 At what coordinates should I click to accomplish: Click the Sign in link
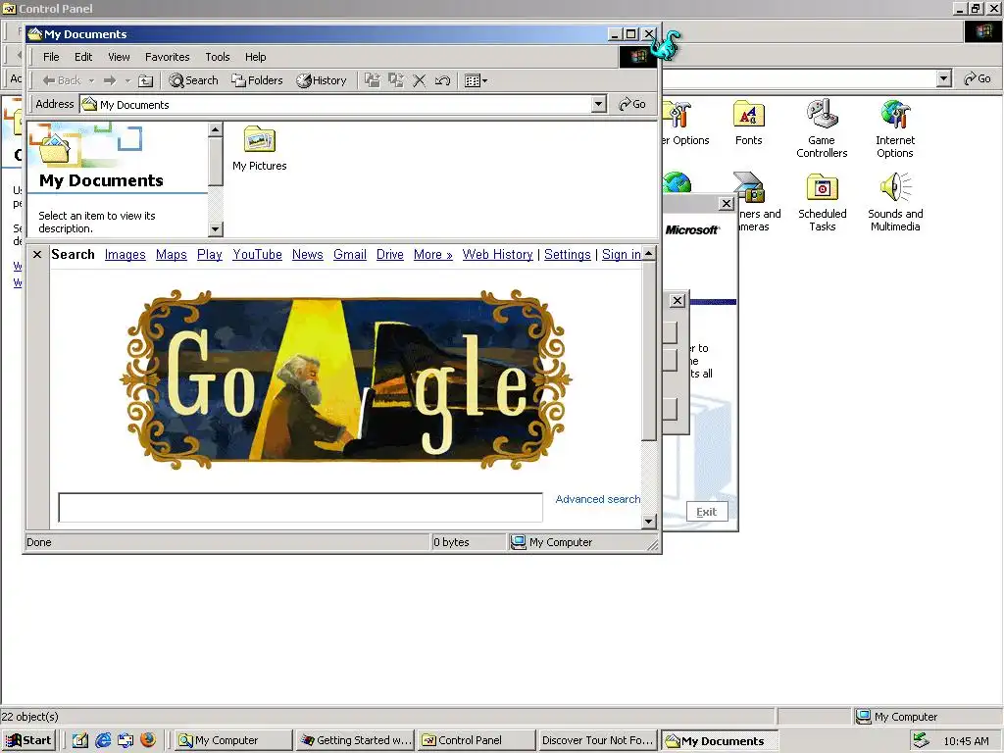(x=621, y=254)
